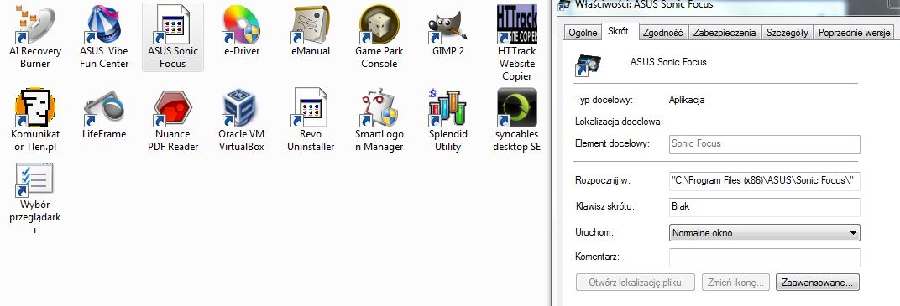Switch to the Zgodność tab
The image size is (900, 306).
point(662,33)
